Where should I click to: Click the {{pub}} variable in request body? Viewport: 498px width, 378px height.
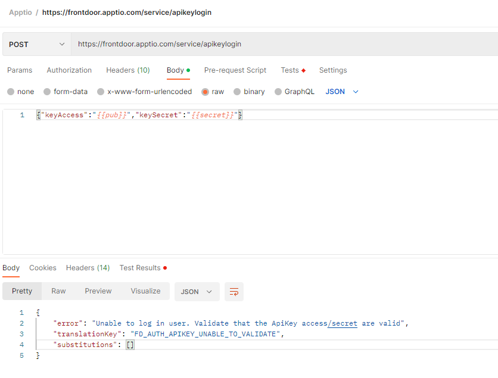[112, 115]
